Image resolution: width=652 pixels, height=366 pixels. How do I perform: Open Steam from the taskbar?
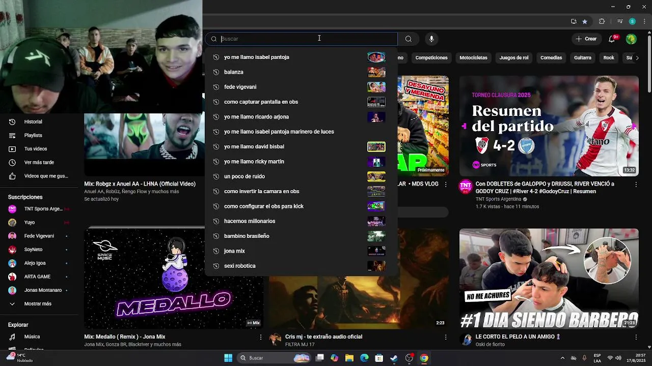pyautogui.click(x=394, y=358)
